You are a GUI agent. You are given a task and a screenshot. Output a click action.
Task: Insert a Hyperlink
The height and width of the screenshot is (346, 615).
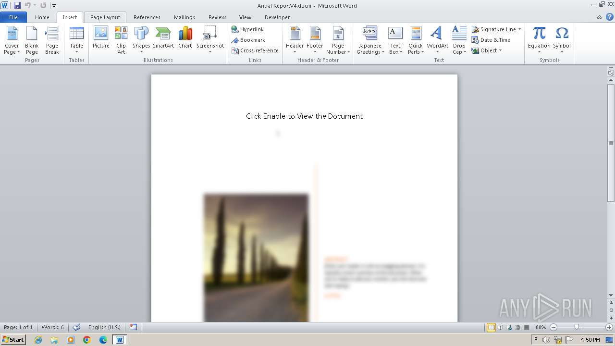(x=247, y=29)
